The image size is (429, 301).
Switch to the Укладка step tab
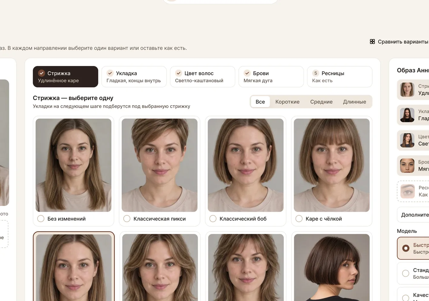coord(134,77)
